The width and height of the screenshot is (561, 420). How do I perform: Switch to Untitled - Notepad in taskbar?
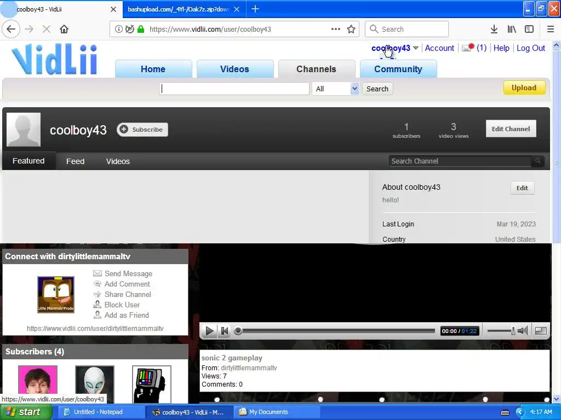click(x=100, y=412)
